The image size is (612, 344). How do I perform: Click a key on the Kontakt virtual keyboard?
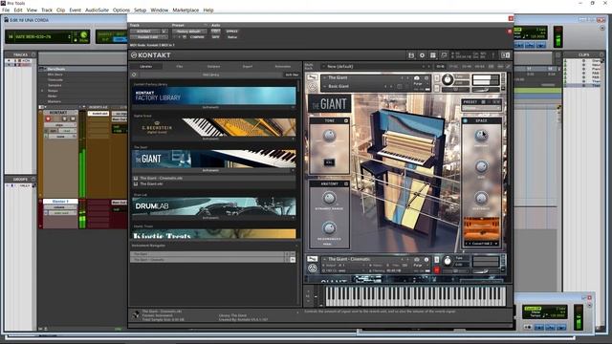(415, 296)
